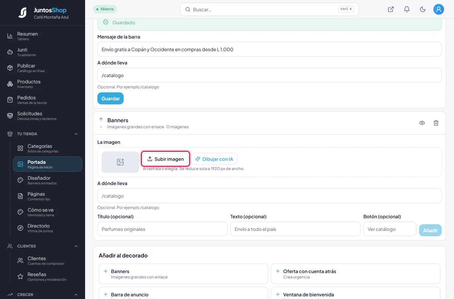This screenshot has height=299, width=454.
Task: Move the Banners section down
Action: [x=101, y=127]
